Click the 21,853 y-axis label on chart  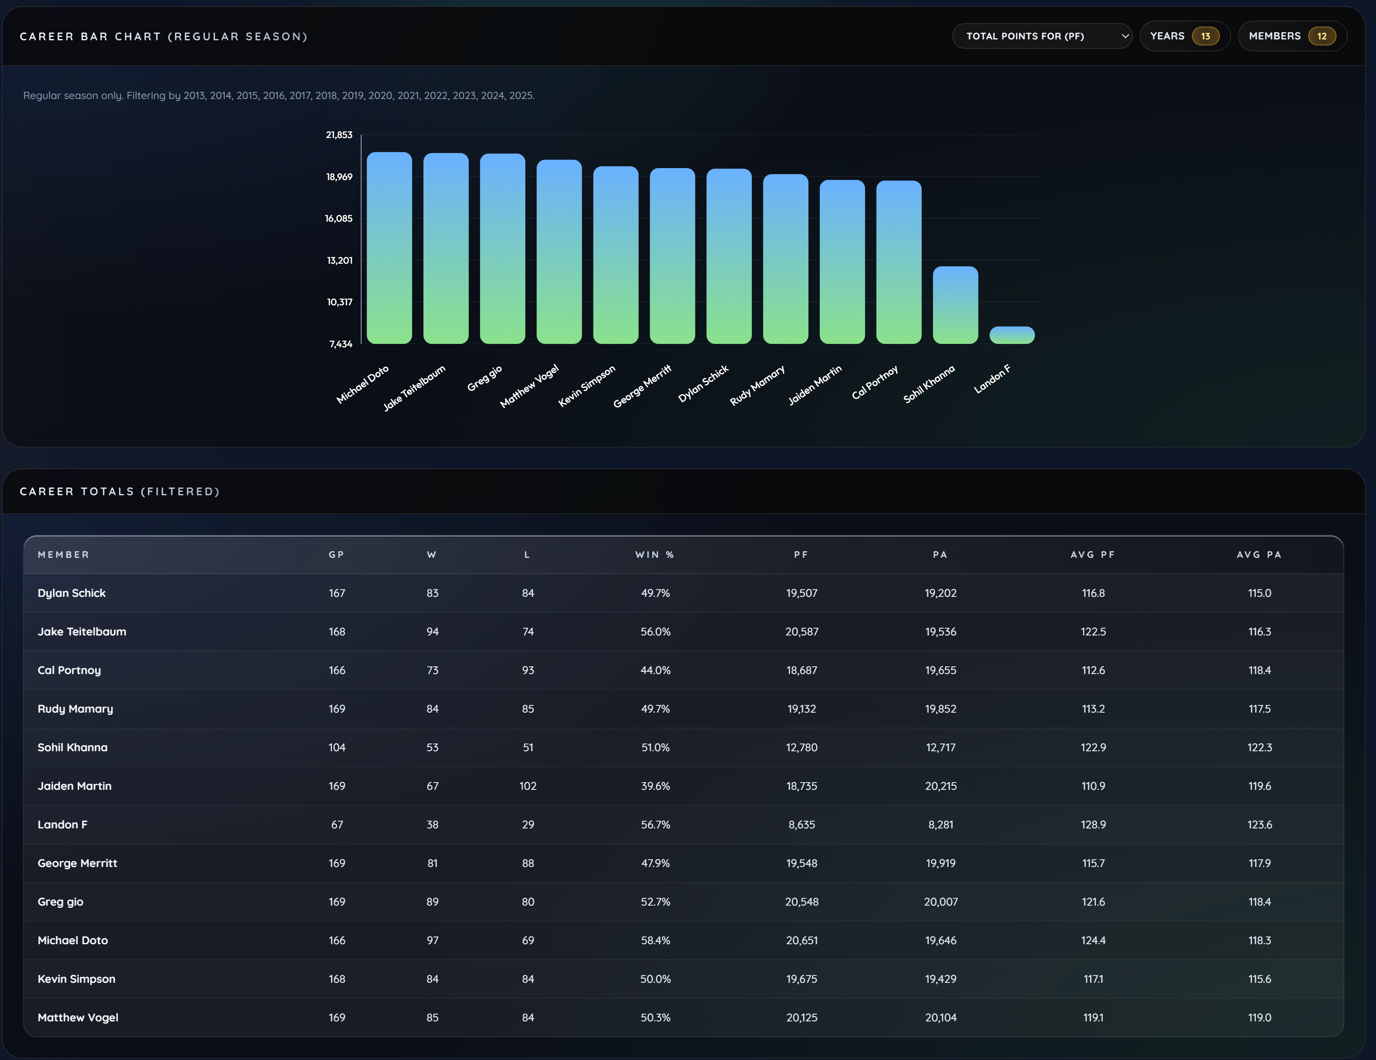[x=339, y=135]
